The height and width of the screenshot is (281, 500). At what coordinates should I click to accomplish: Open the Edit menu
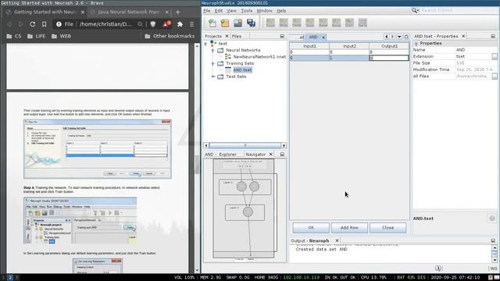(219, 11)
